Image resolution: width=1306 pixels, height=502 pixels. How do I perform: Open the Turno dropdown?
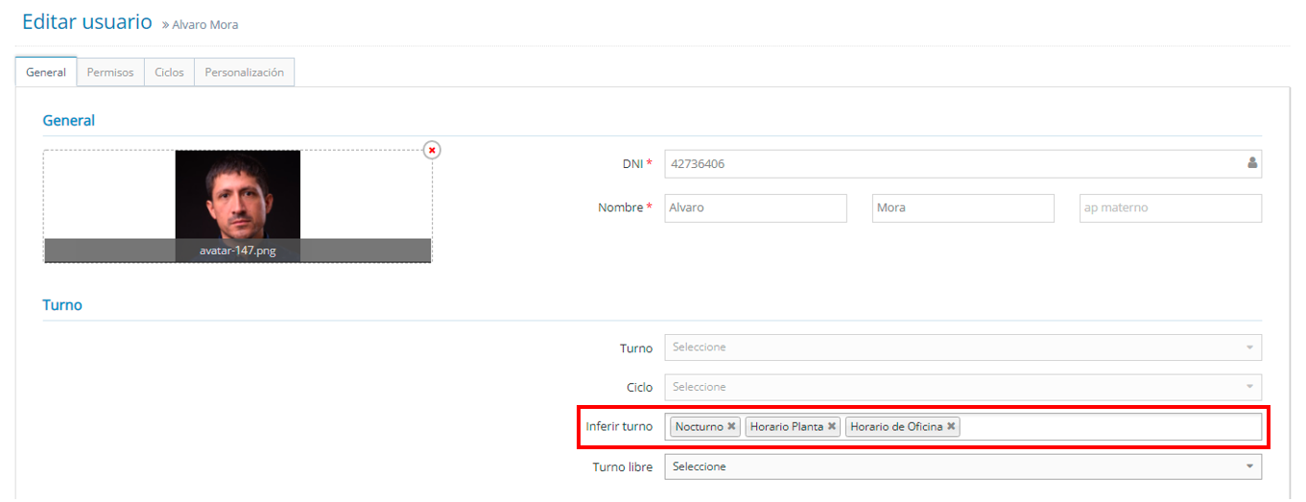pos(962,347)
